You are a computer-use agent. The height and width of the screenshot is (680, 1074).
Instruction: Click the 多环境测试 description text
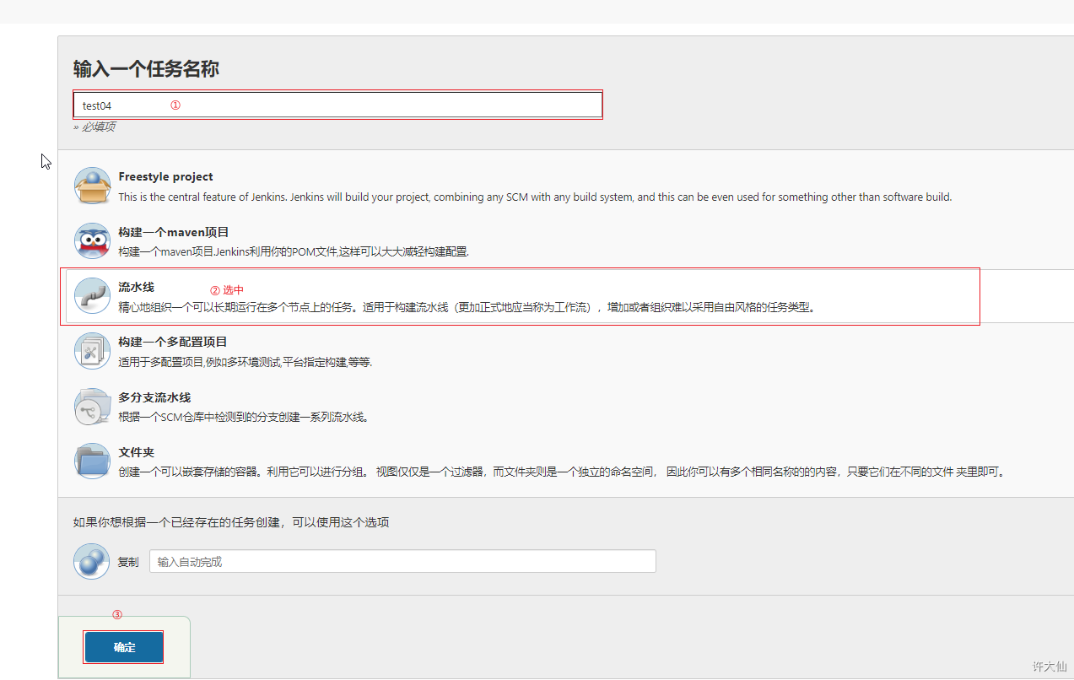(246, 362)
